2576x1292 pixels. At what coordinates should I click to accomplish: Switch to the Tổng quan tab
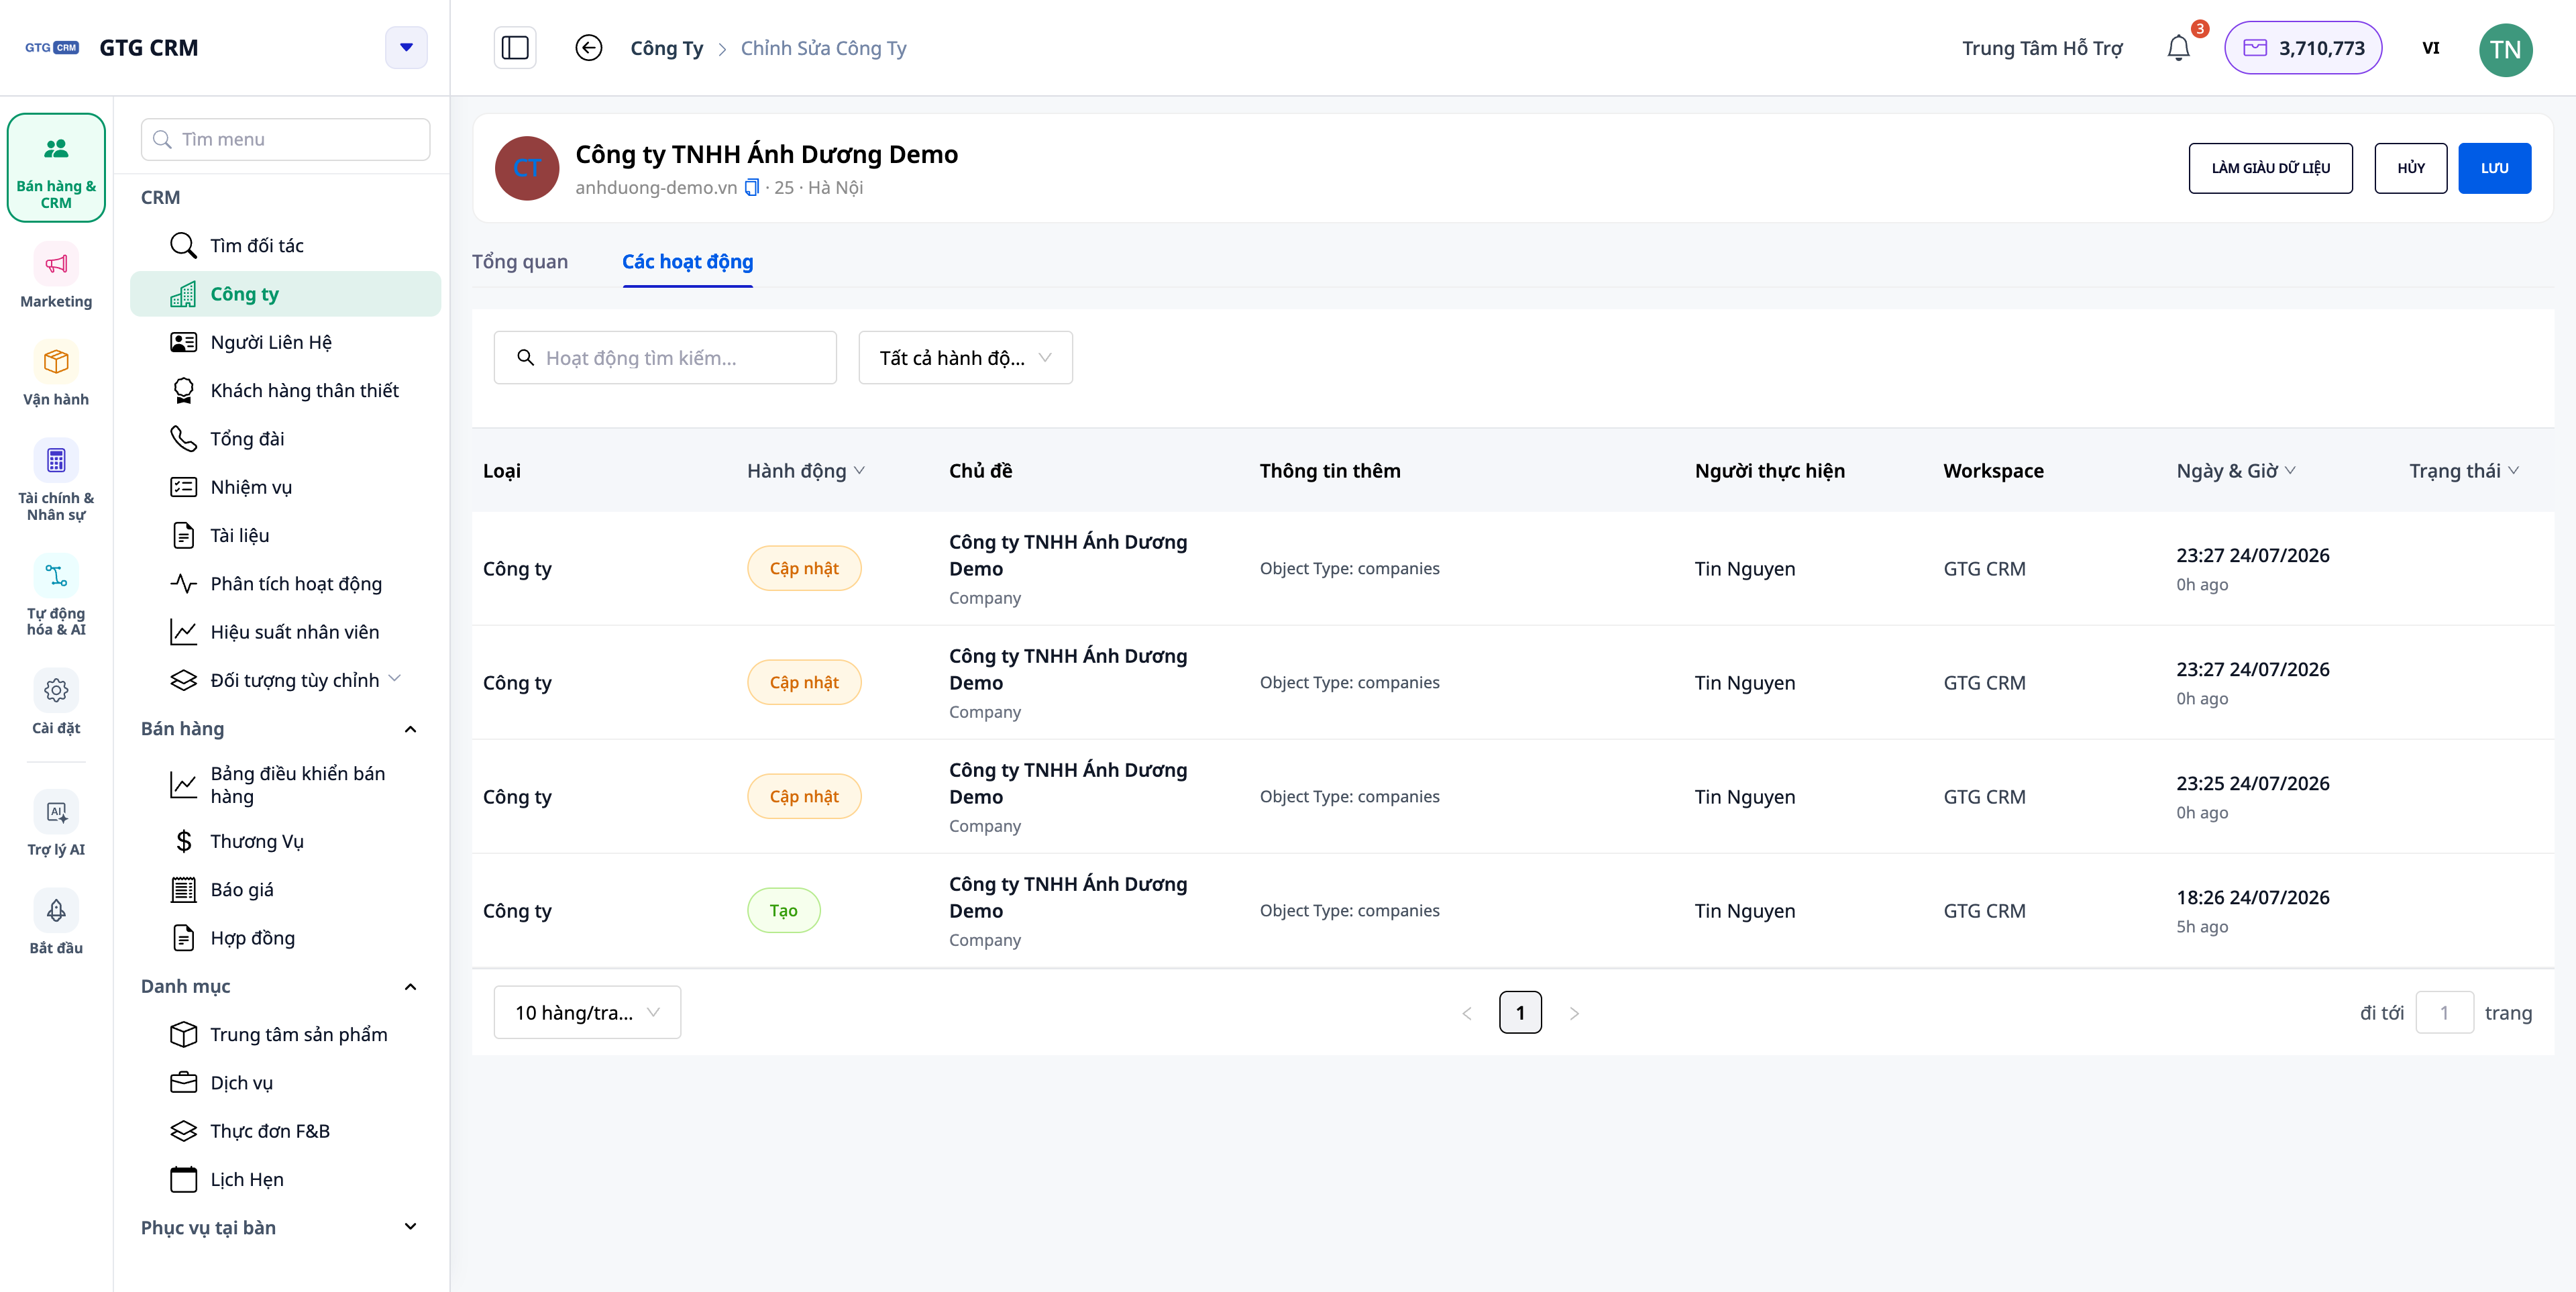pyautogui.click(x=520, y=262)
